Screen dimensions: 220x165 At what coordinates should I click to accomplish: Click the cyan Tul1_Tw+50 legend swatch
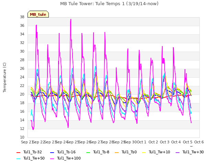(18, 158)
